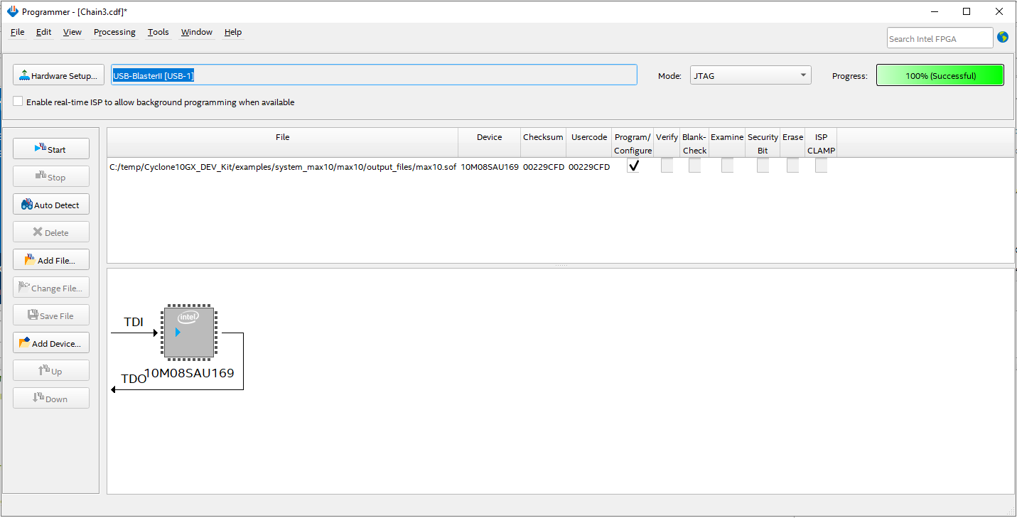Open the Help menu
This screenshot has height=518, width=1017.
(x=233, y=32)
